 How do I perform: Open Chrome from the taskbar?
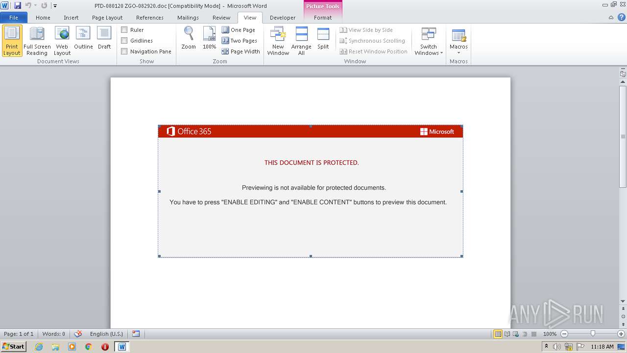pos(88,347)
